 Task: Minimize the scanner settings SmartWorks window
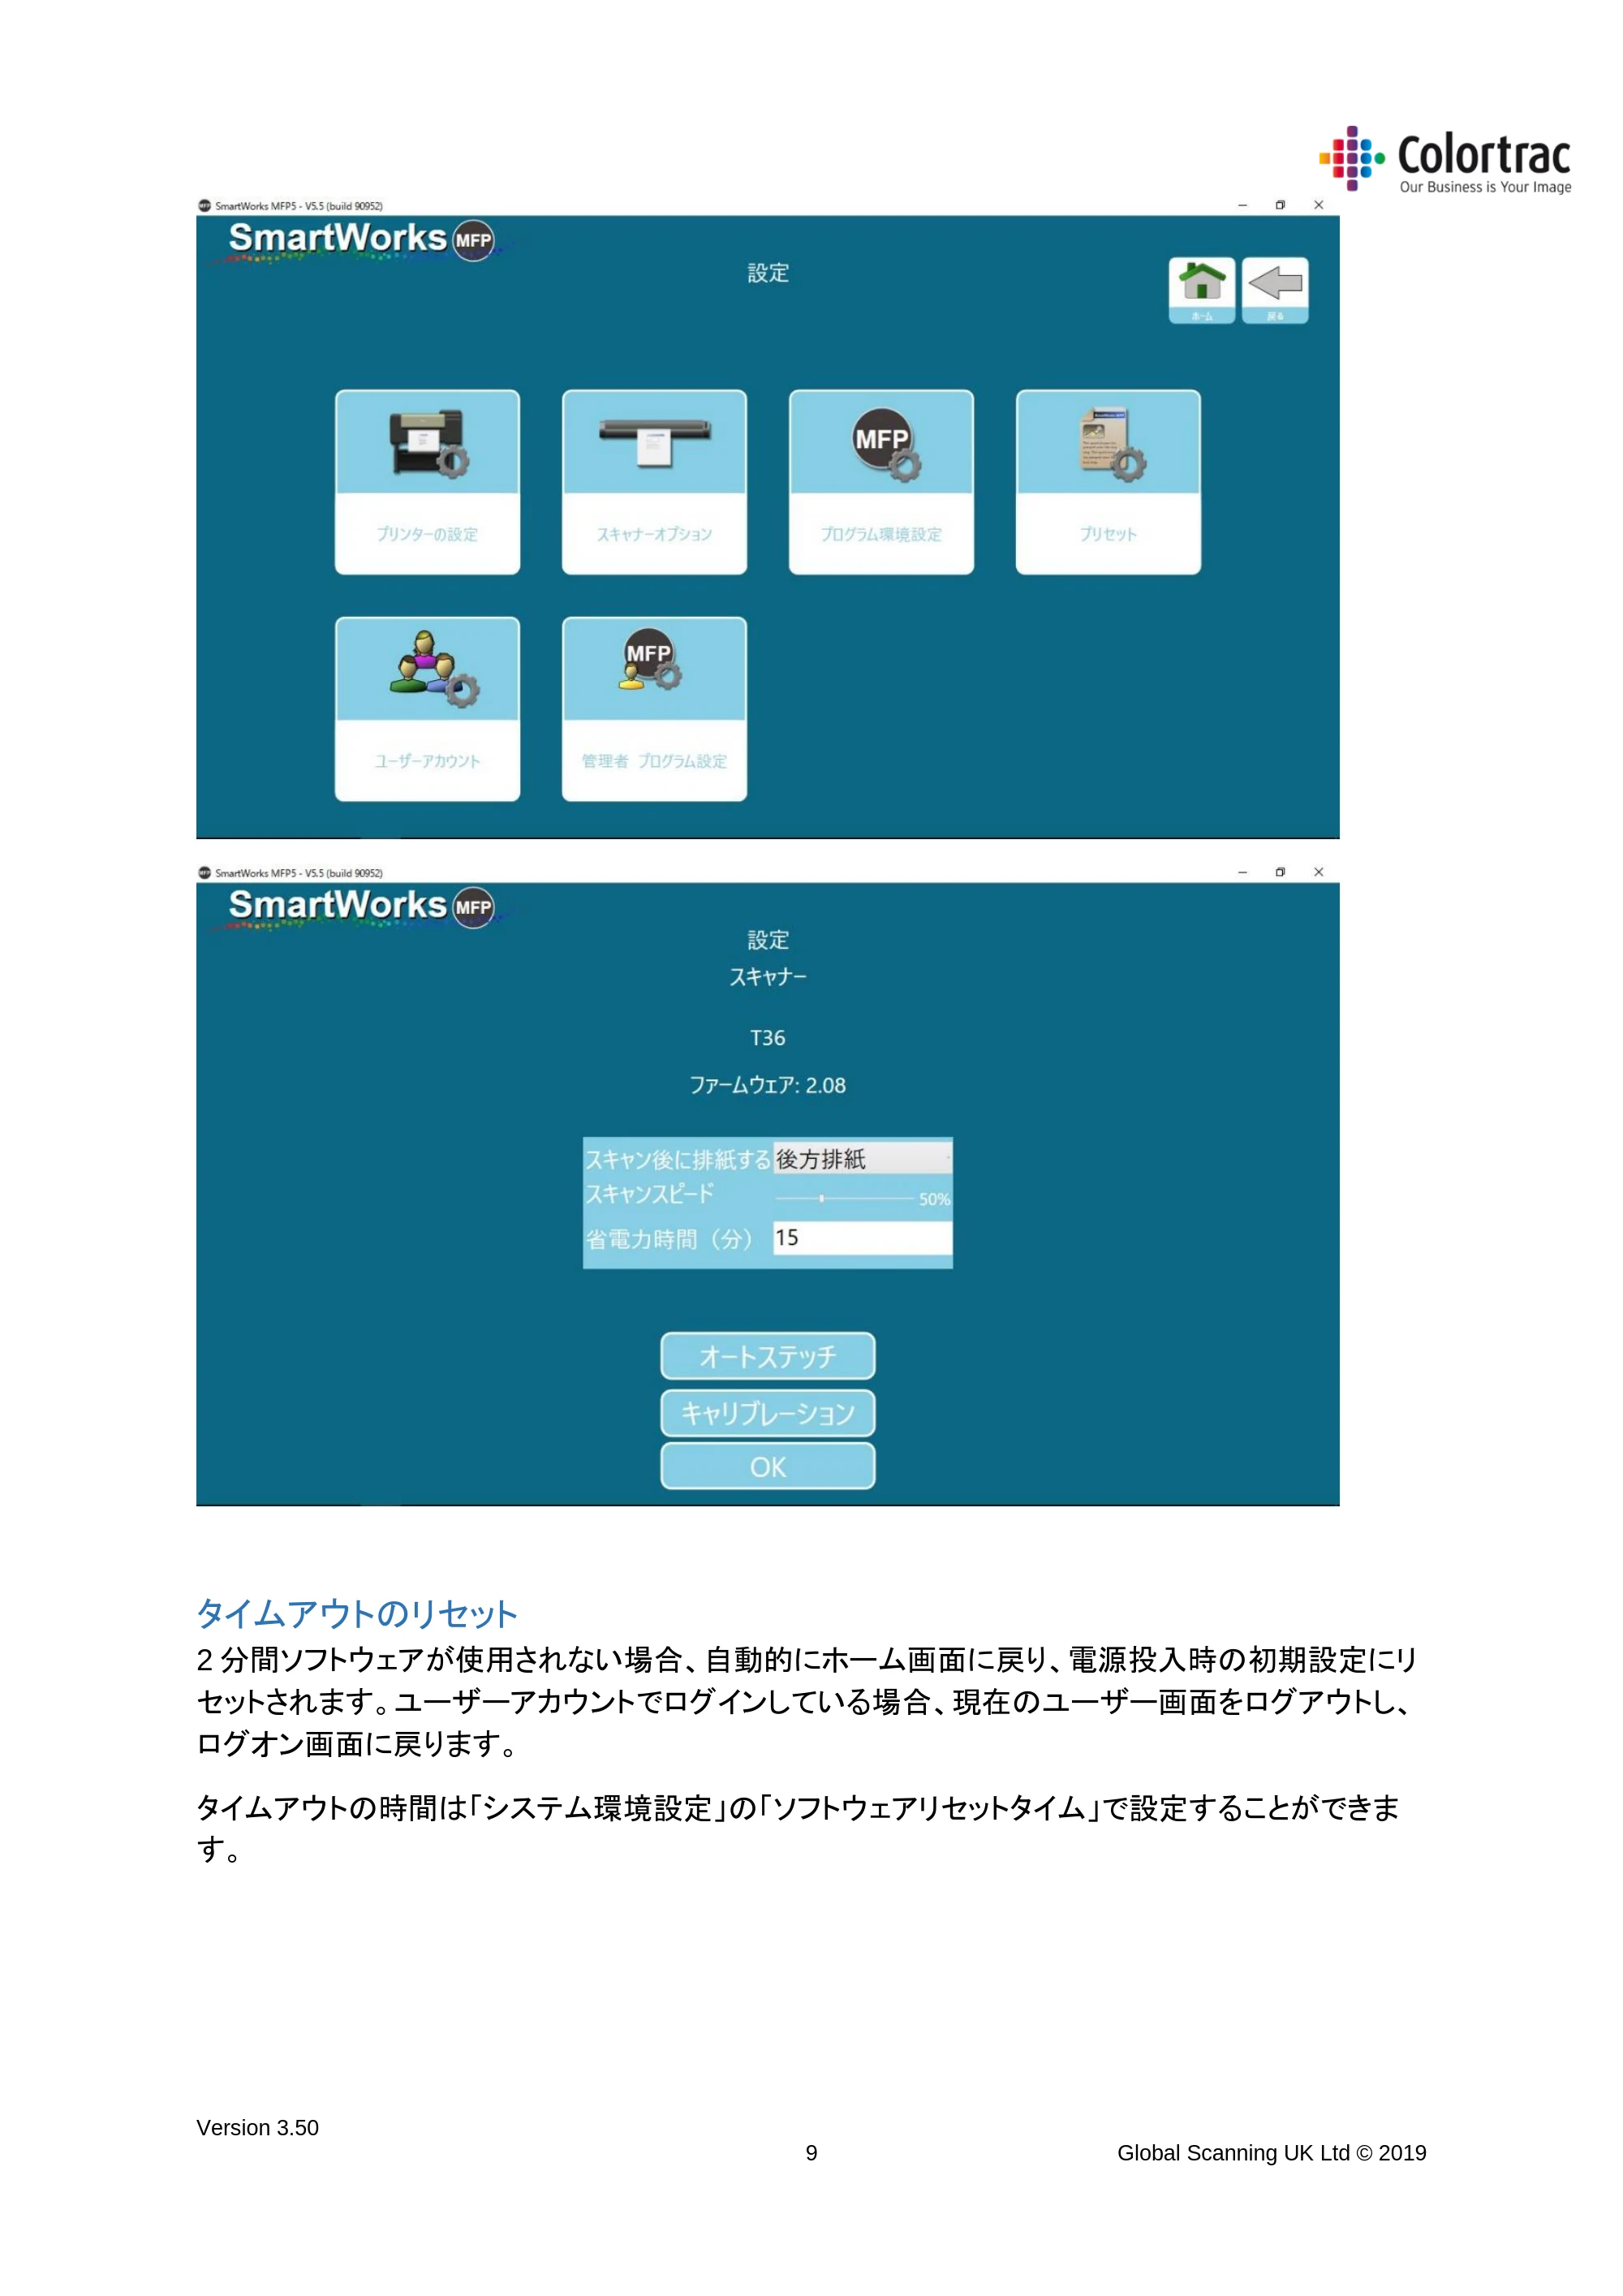[x=1242, y=872]
